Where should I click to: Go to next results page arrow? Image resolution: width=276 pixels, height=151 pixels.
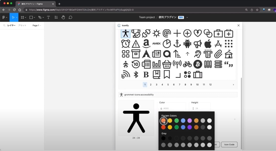(233, 85)
